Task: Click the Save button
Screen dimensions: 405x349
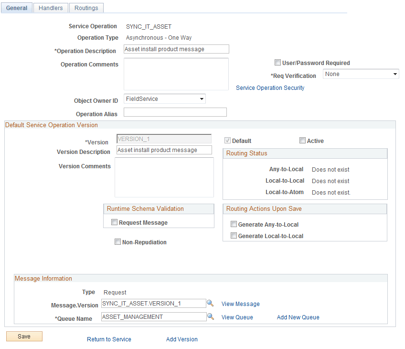Action: 24,336
